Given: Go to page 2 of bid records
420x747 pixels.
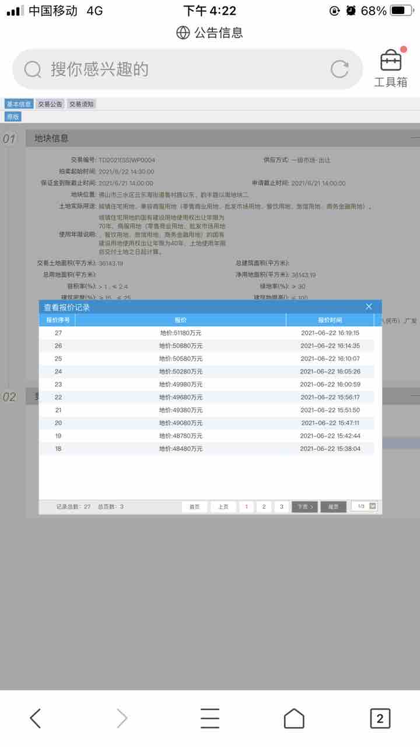Looking at the screenshot, I should pos(264,507).
